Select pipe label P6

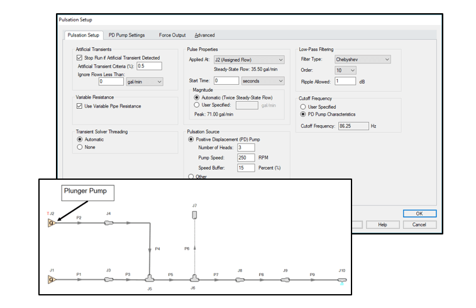[x=187, y=248]
